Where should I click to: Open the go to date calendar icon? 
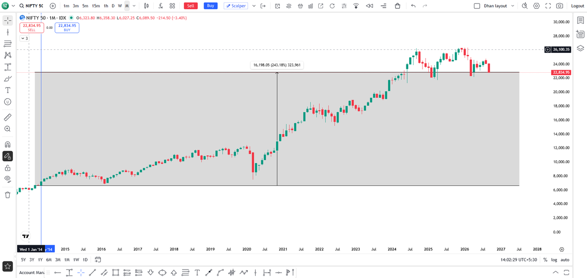(98, 259)
